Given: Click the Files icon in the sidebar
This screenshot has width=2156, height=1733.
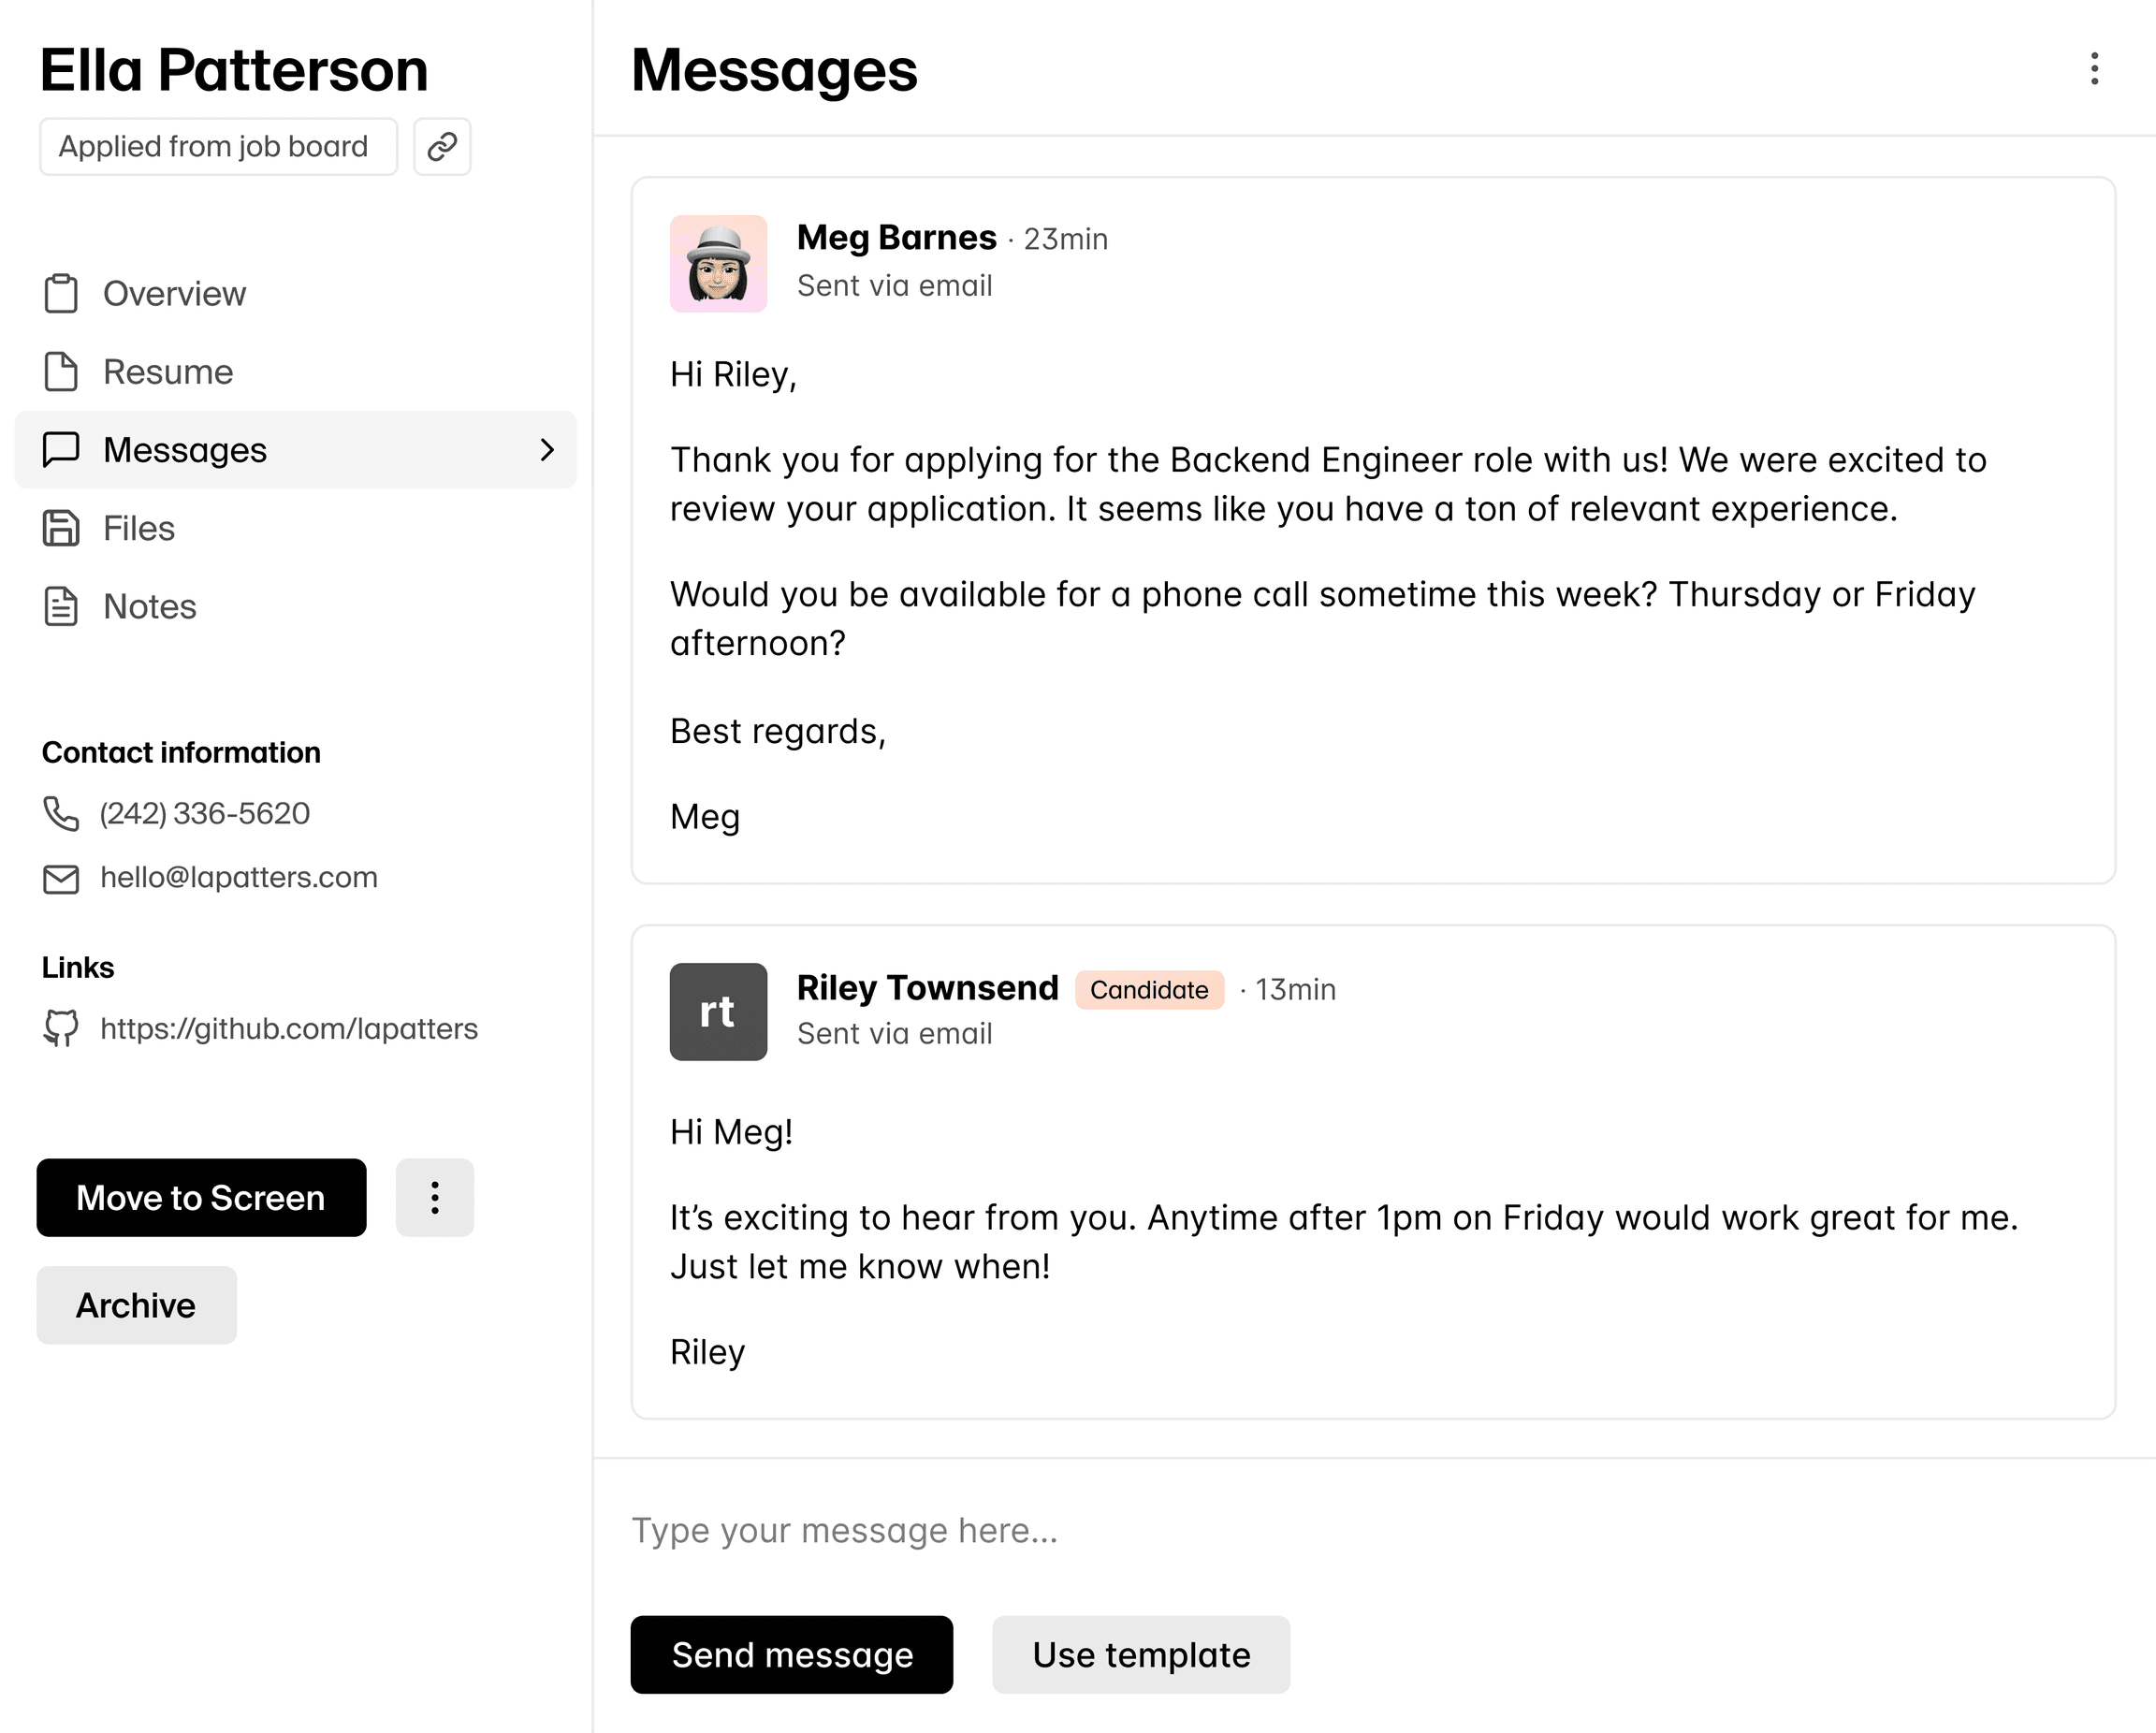Looking at the screenshot, I should pyautogui.click(x=61, y=528).
